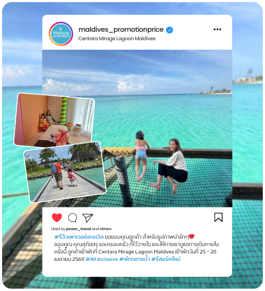Click the blue verified badge
Image resolution: width=265 pixels, height=291 pixels.
coord(170,30)
